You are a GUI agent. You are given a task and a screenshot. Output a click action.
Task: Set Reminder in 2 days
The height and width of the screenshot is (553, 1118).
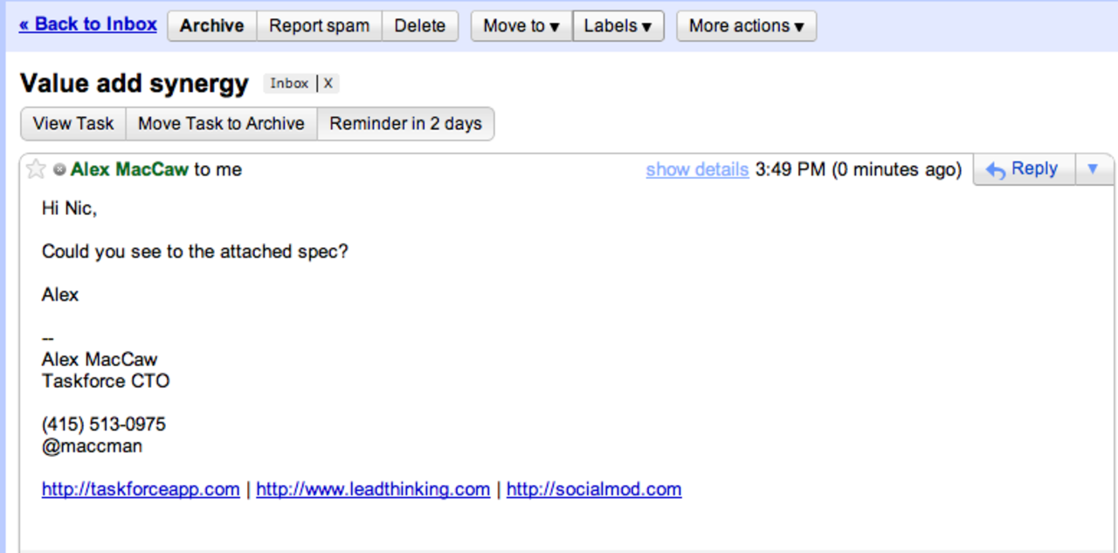(x=405, y=124)
